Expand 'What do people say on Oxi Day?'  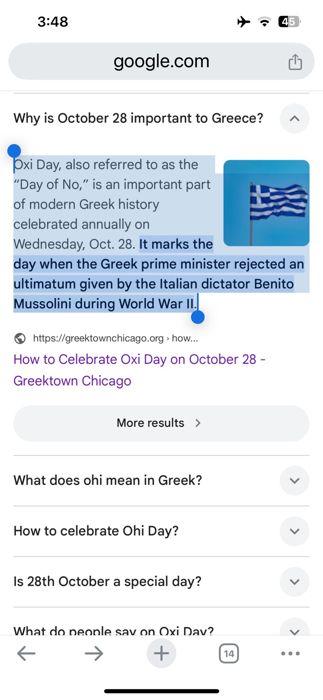(x=294, y=629)
